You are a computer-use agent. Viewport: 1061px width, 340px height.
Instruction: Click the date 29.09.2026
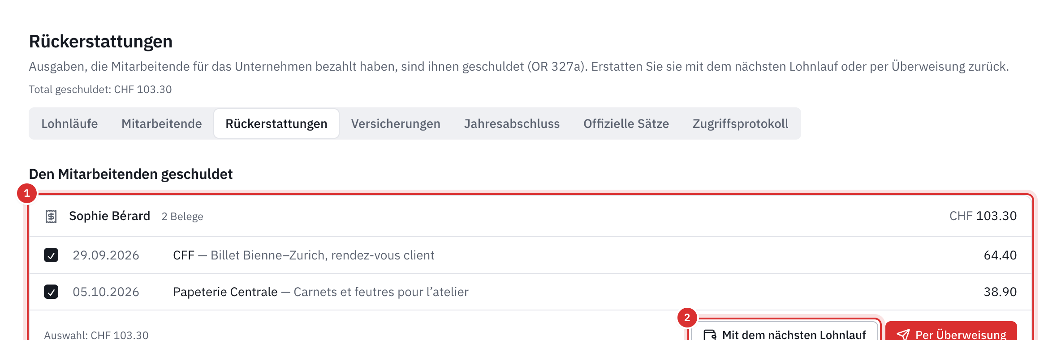tap(106, 255)
